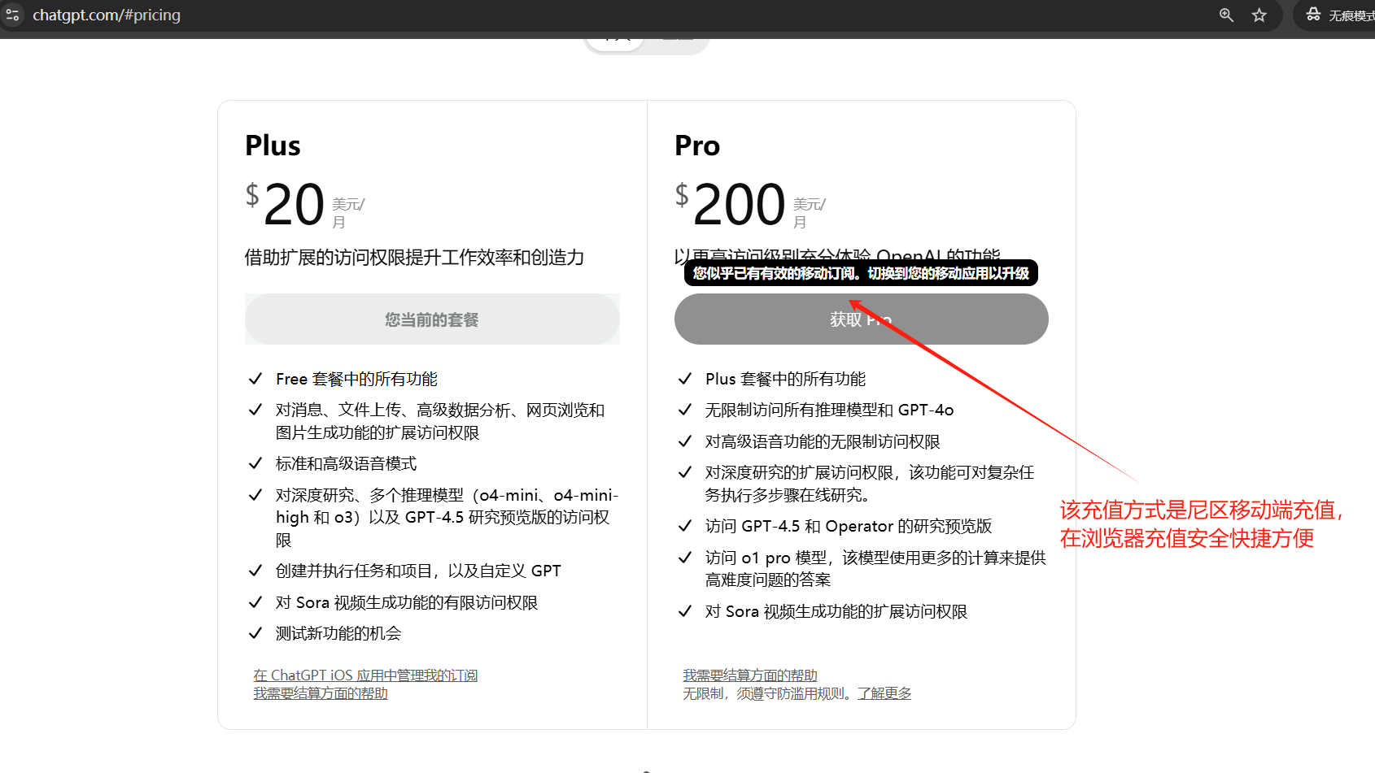Click the 无痕模式 label in browser toolbar
This screenshot has height=773, width=1375.
(x=1351, y=15)
